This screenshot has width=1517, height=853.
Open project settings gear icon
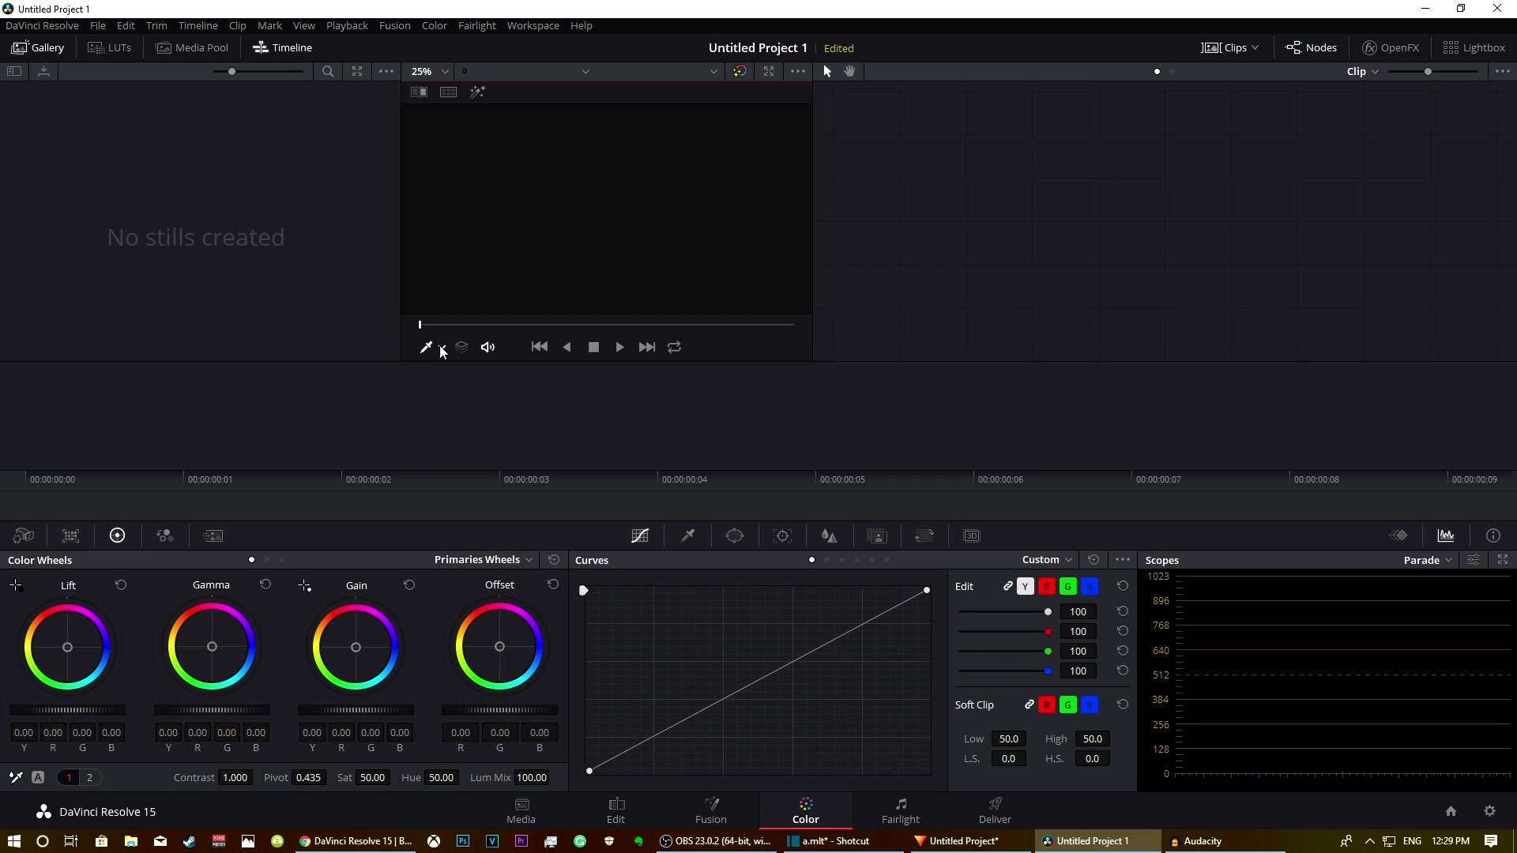click(x=1490, y=811)
